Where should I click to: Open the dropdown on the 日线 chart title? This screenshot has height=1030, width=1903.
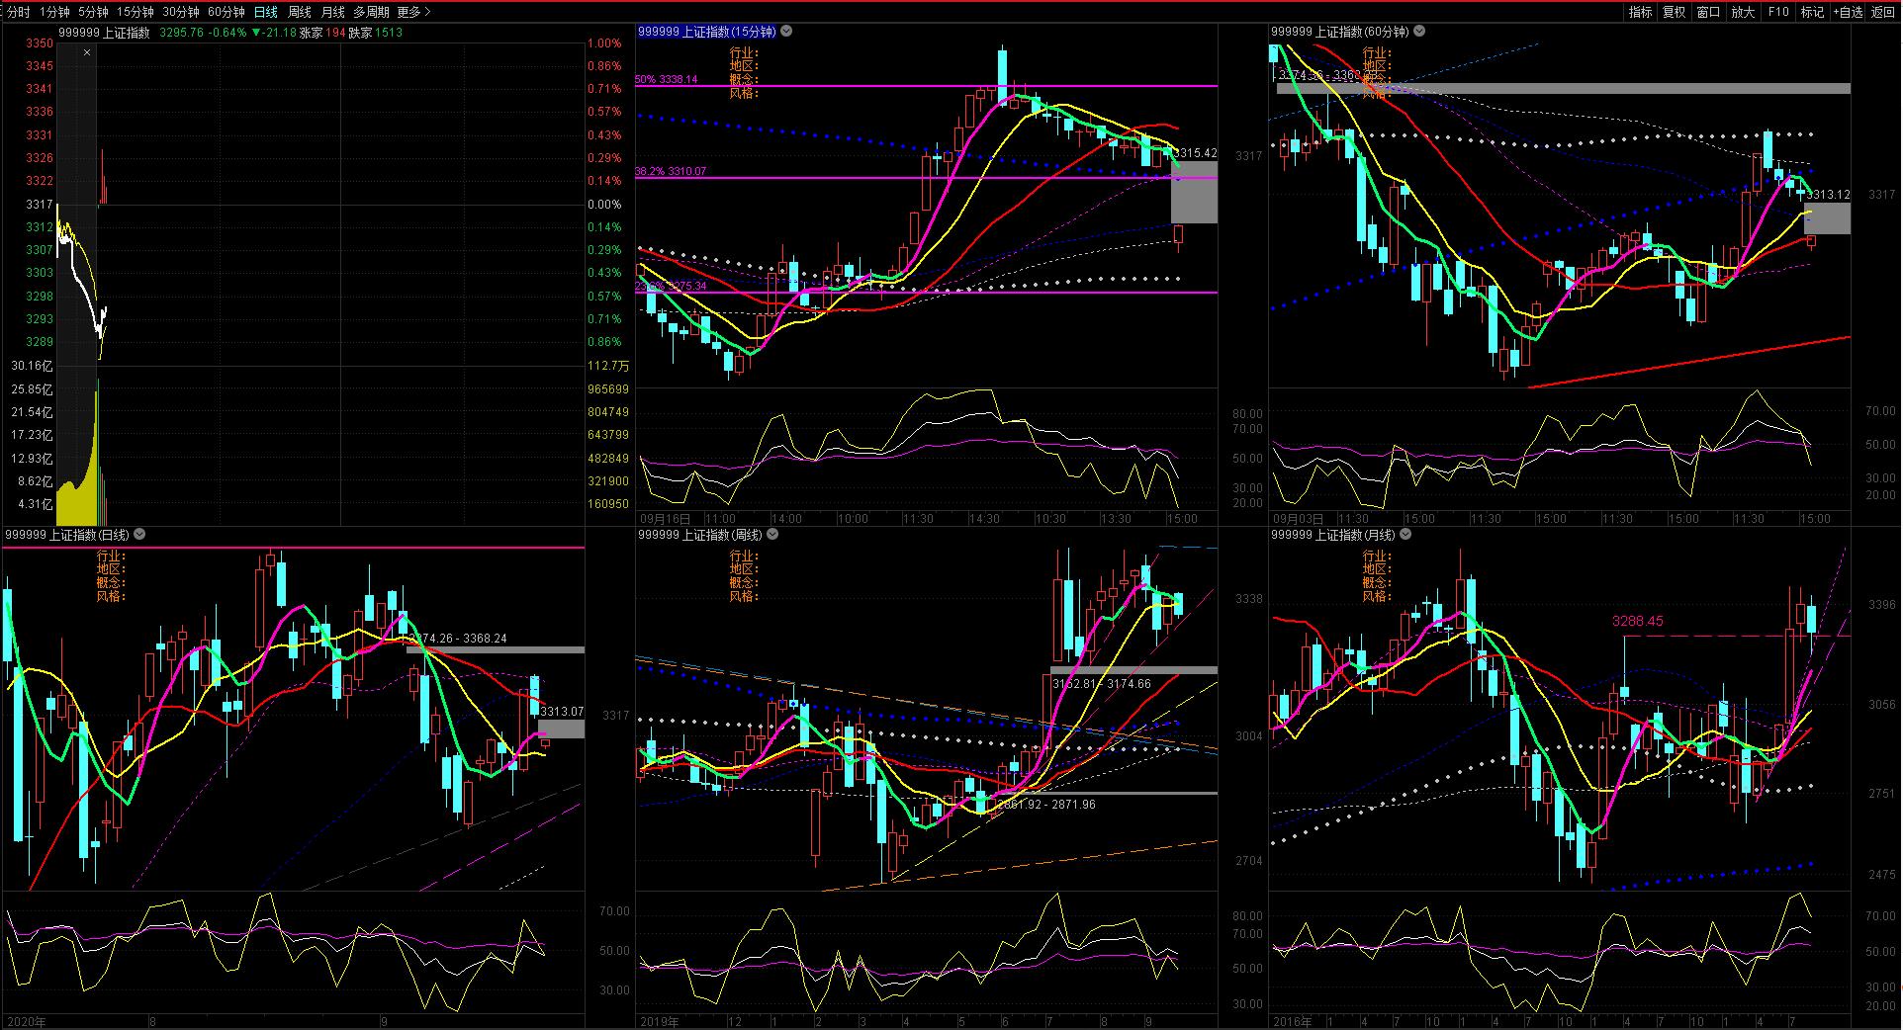click(x=139, y=535)
